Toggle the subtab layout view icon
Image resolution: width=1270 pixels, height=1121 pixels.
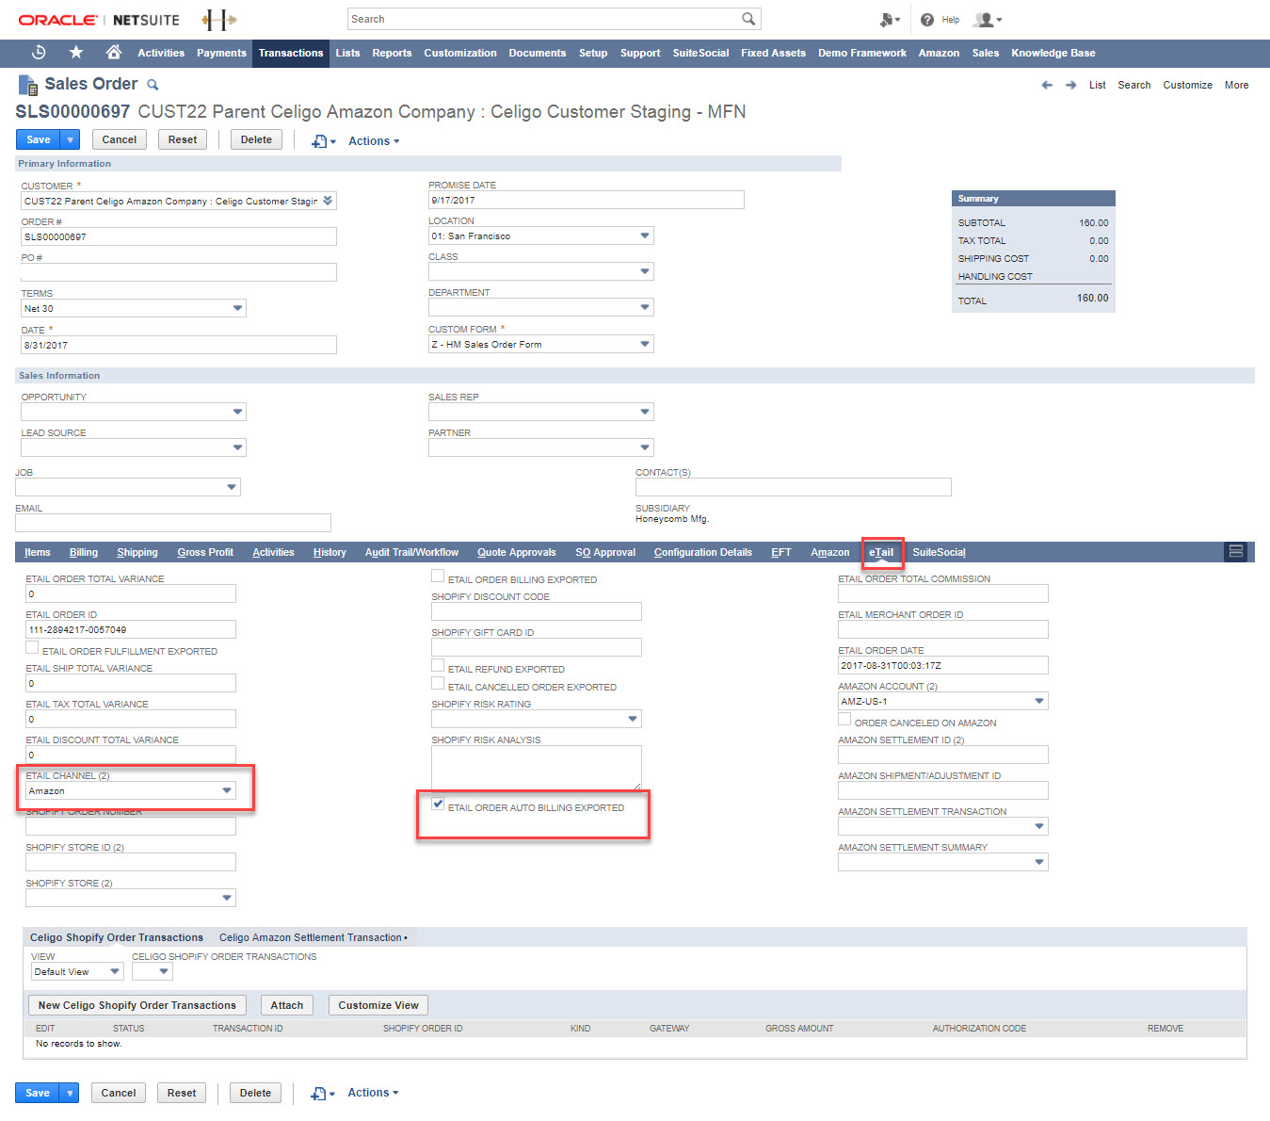point(1236,551)
